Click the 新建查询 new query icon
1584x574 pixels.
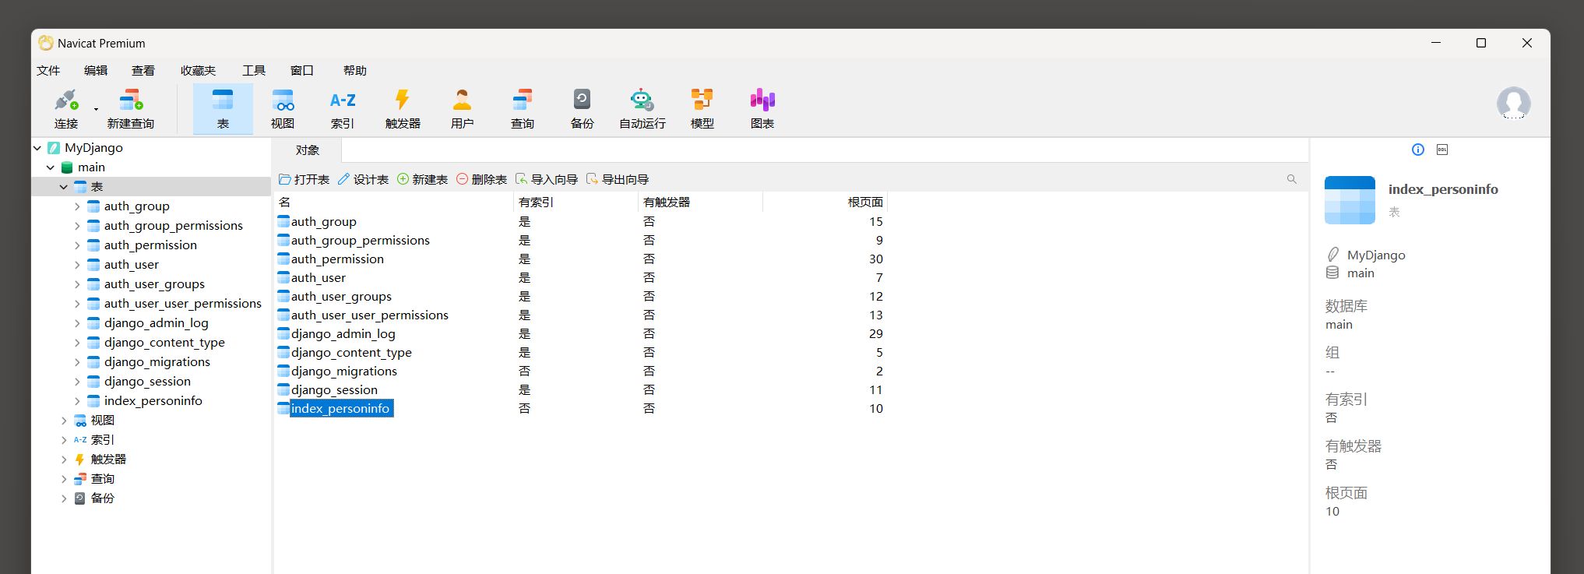tap(131, 108)
